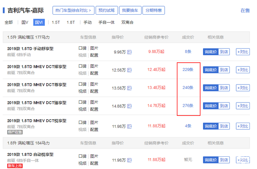Click 预约试驾 button
The height and width of the screenshot is (169, 257).
(x=107, y=10)
